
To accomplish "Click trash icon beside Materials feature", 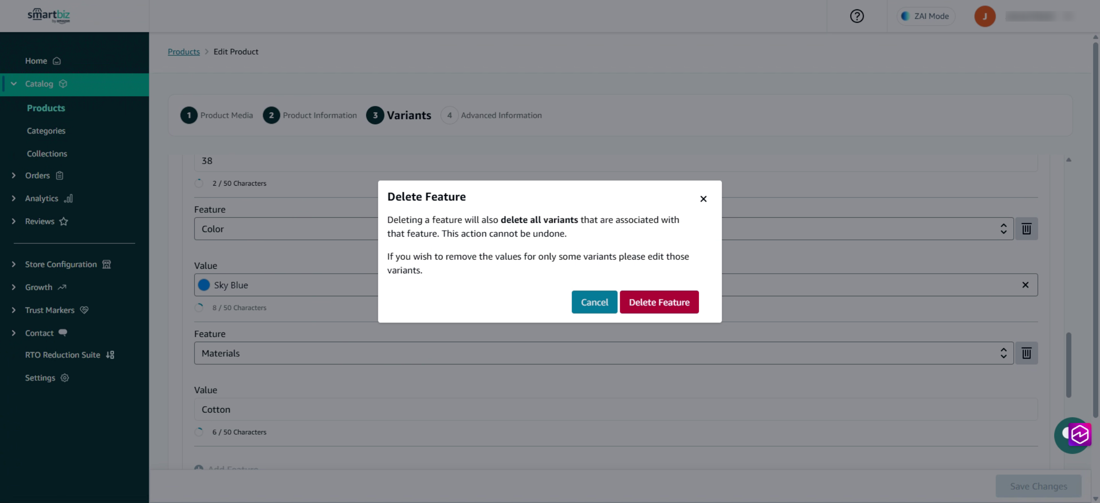I will (1026, 353).
